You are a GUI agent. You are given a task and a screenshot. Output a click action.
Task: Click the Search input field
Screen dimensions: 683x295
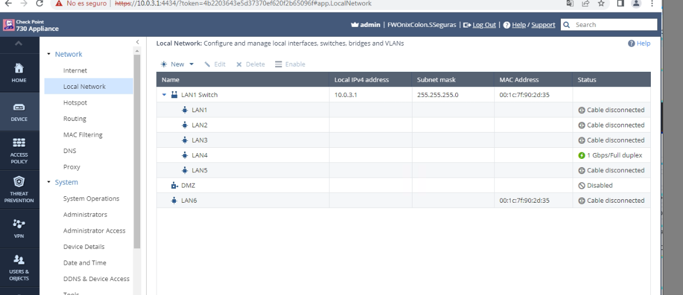coord(615,25)
